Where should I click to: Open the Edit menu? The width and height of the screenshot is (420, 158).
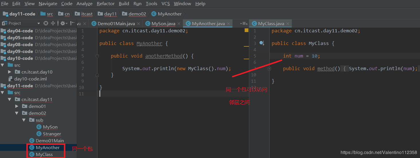coord(16,3)
